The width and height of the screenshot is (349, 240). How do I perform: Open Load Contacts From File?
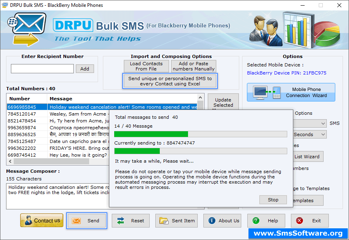point(146,66)
